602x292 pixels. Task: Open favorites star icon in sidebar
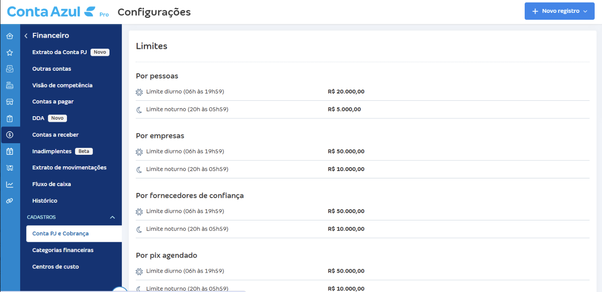coord(10,53)
